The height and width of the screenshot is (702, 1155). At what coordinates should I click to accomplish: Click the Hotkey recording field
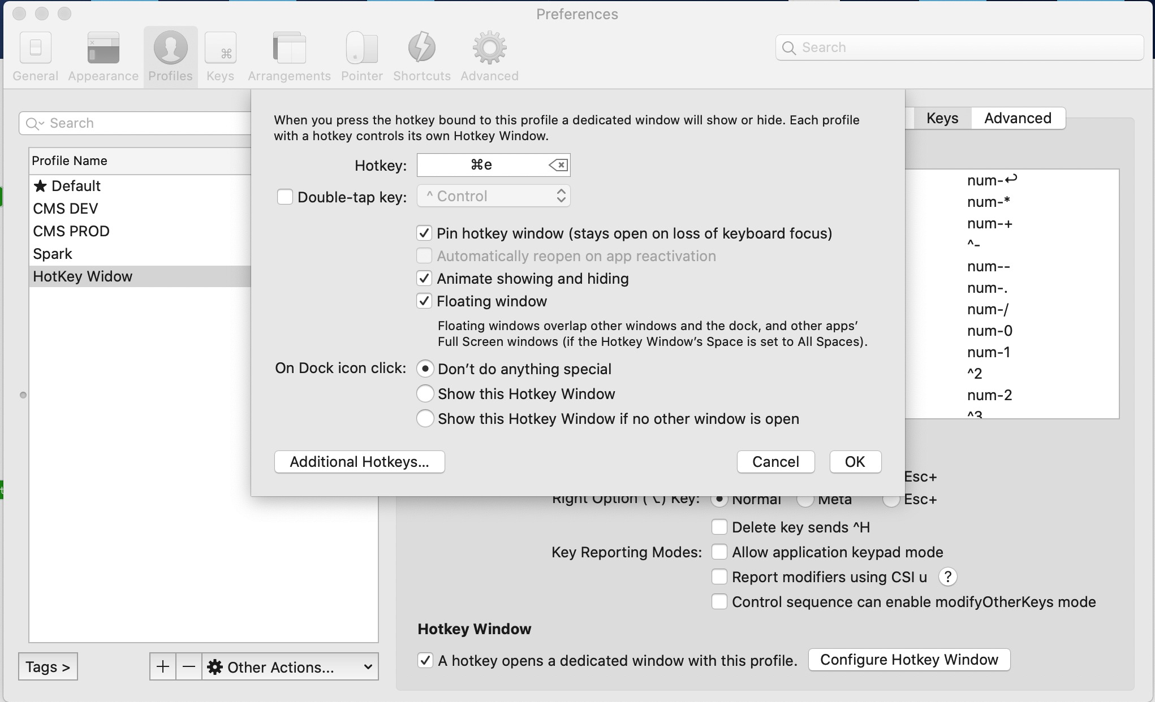[x=493, y=165]
